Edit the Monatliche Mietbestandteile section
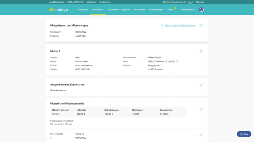This screenshot has width=254, height=143. pos(201,109)
